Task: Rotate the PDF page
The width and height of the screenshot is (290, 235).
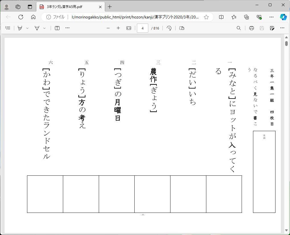Action: pyautogui.click(x=169, y=28)
